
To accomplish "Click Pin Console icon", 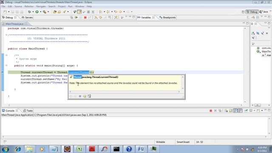I will pyautogui.click(x=246, y=110).
